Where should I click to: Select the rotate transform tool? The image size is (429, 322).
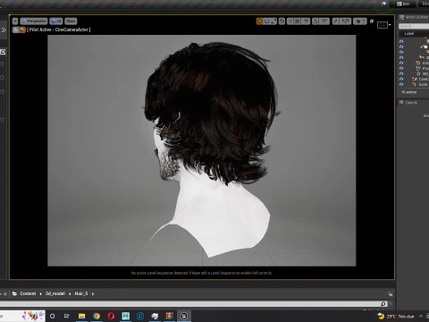pos(266,21)
